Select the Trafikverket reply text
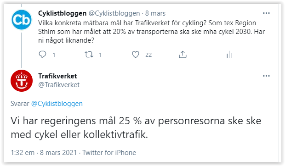The image size is (285, 166). point(136,127)
